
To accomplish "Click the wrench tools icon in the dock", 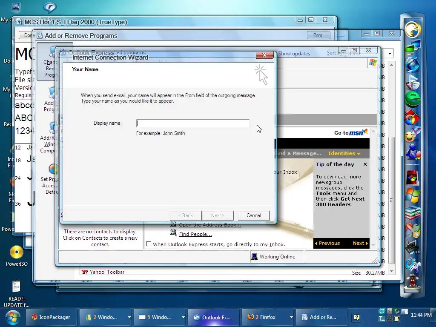I will (x=413, y=230).
